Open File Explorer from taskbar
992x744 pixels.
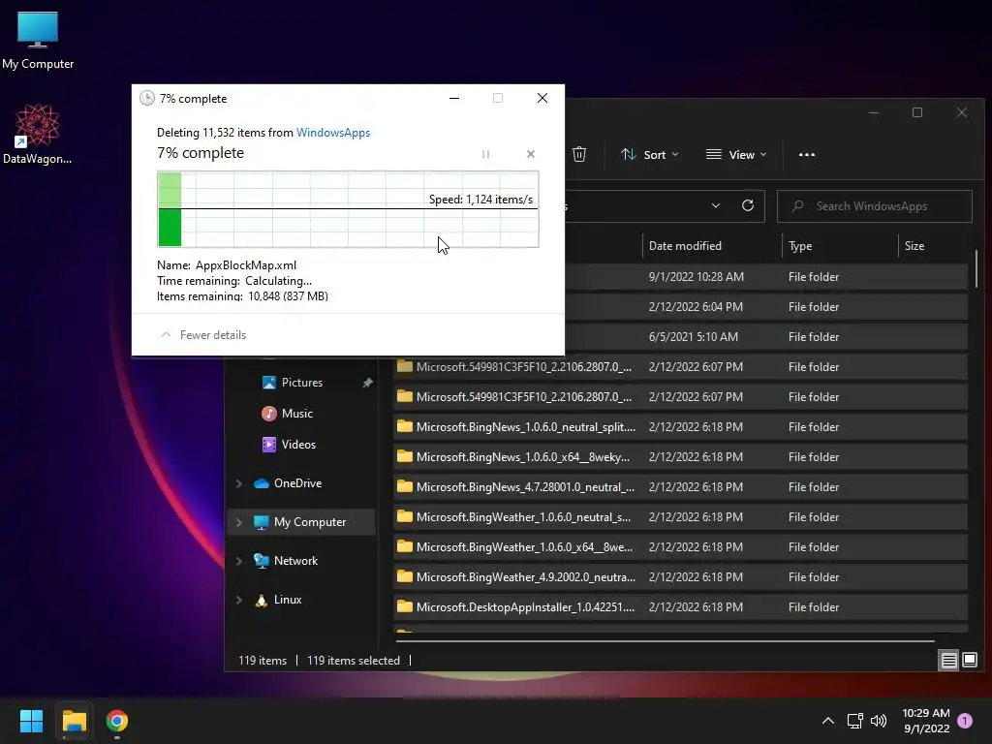pyautogui.click(x=74, y=721)
